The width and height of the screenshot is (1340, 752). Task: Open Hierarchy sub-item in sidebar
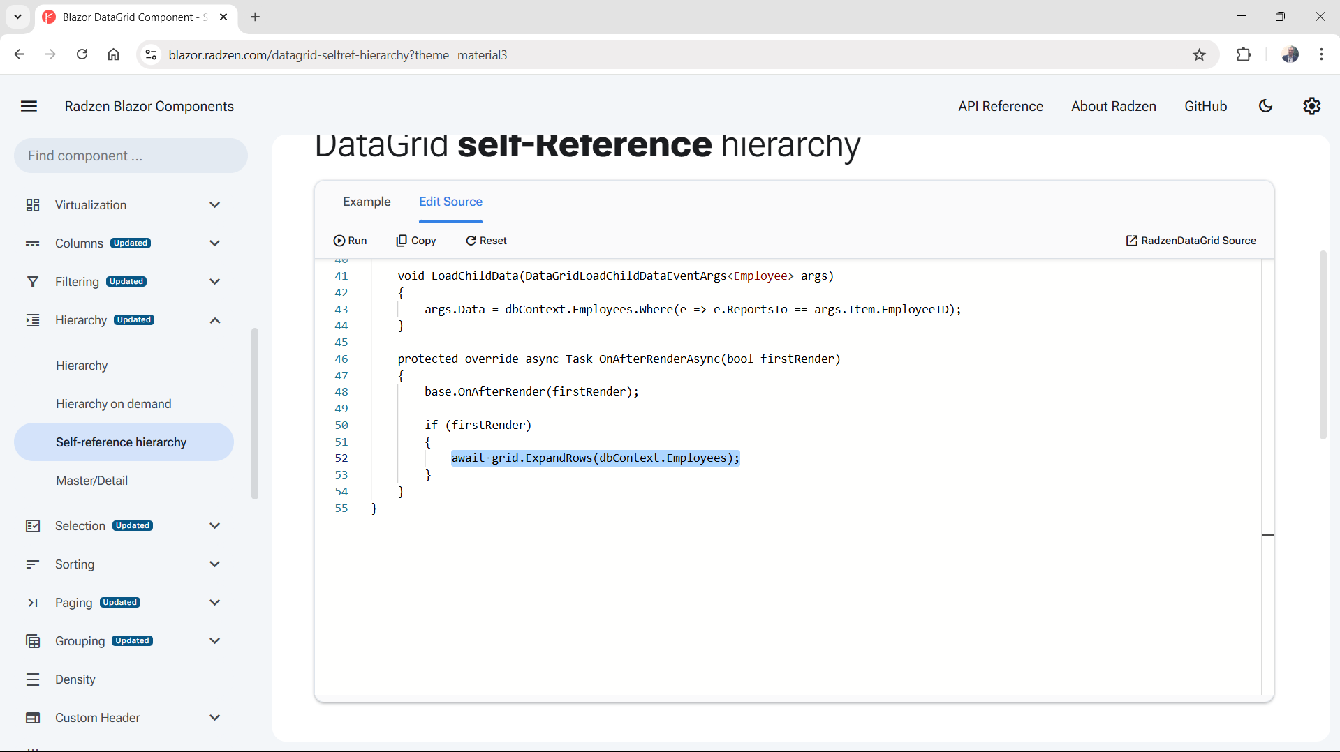click(x=82, y=366)
